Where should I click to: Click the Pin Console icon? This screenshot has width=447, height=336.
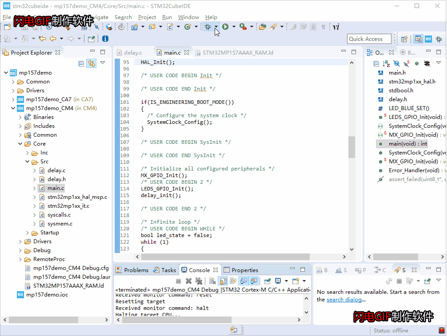(x=267, y=281)
